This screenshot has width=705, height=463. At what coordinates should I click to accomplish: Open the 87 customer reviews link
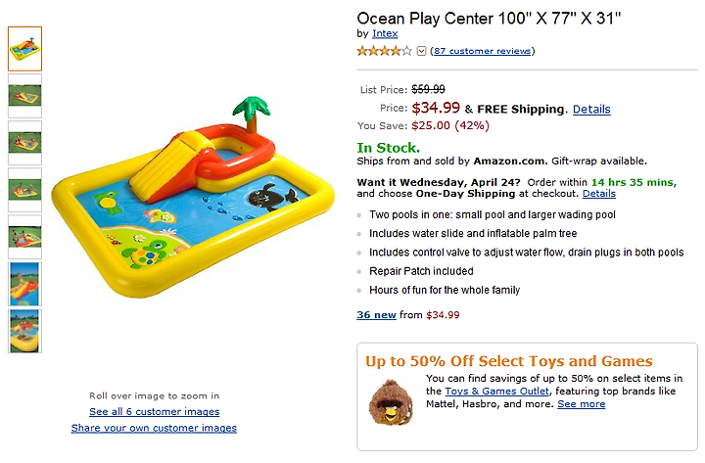pos(482,51)
